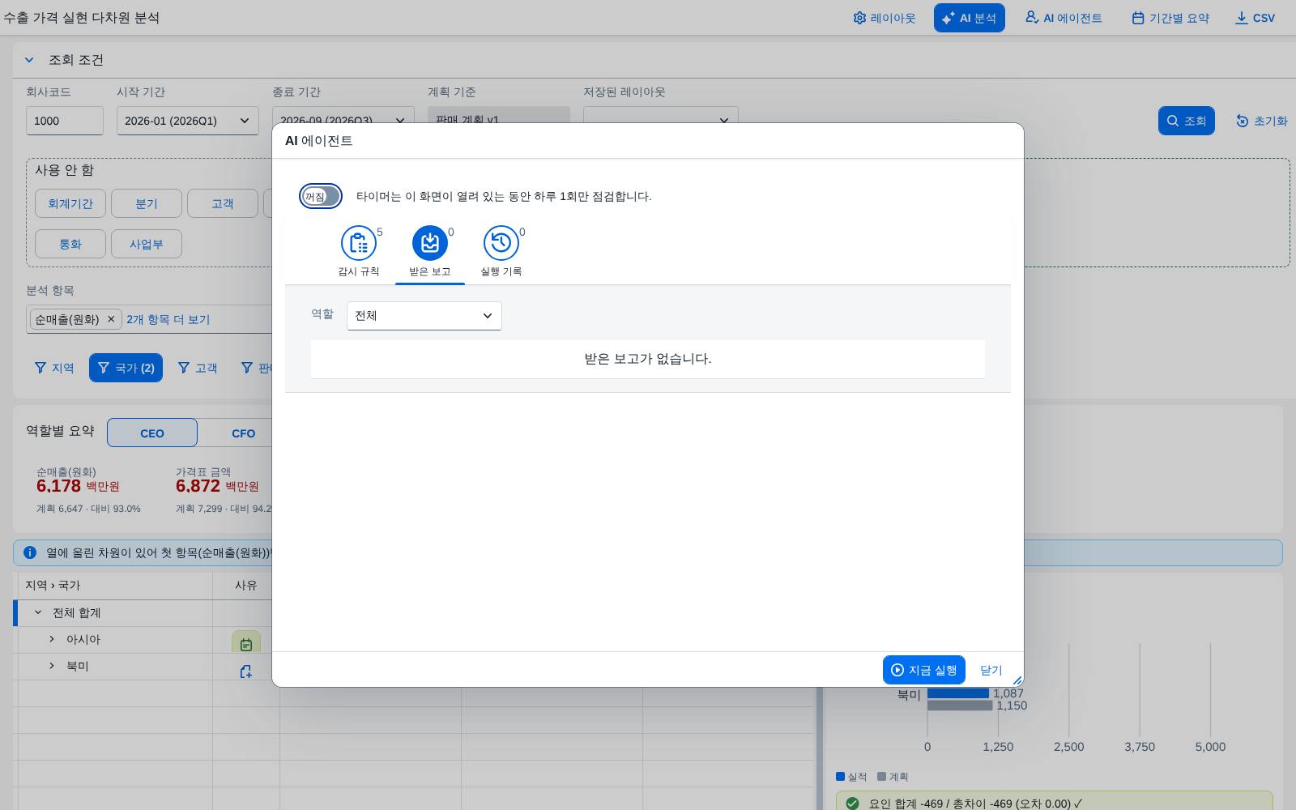
Task: Click the green check status icon
Action: (x=852, y=804)
